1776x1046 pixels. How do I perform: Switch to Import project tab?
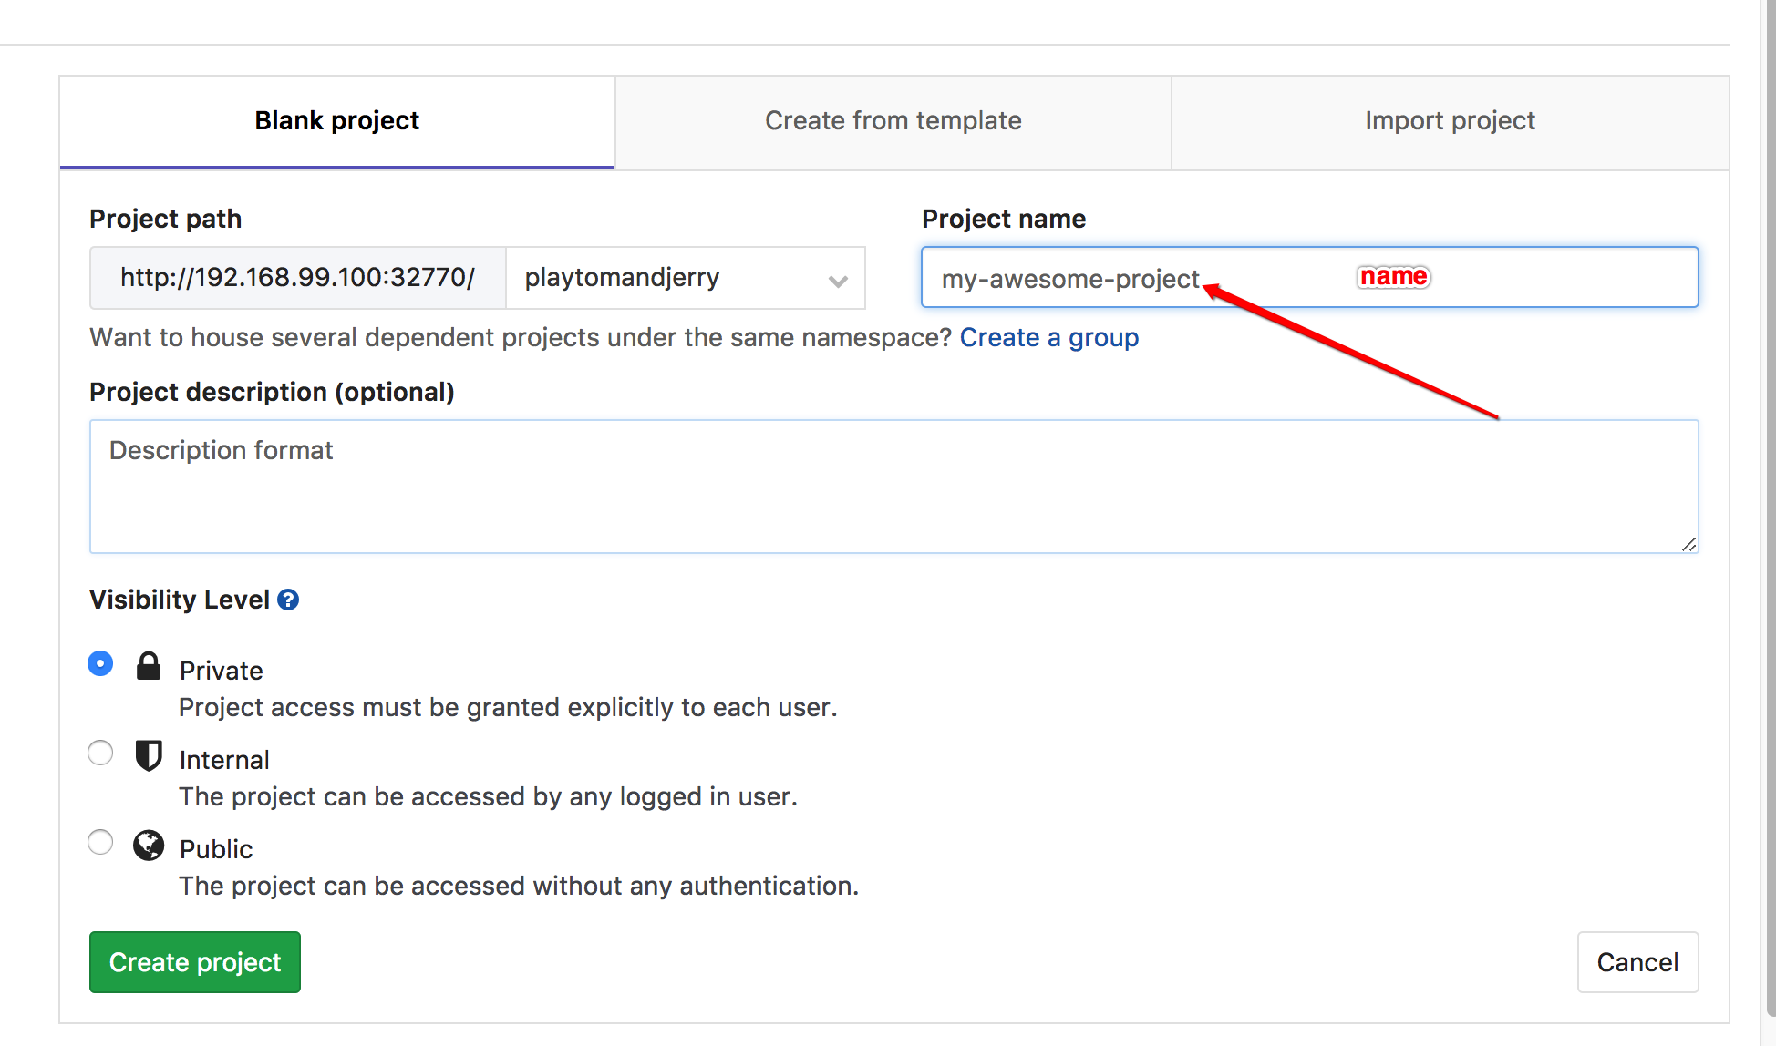[x=1450, y=121]
